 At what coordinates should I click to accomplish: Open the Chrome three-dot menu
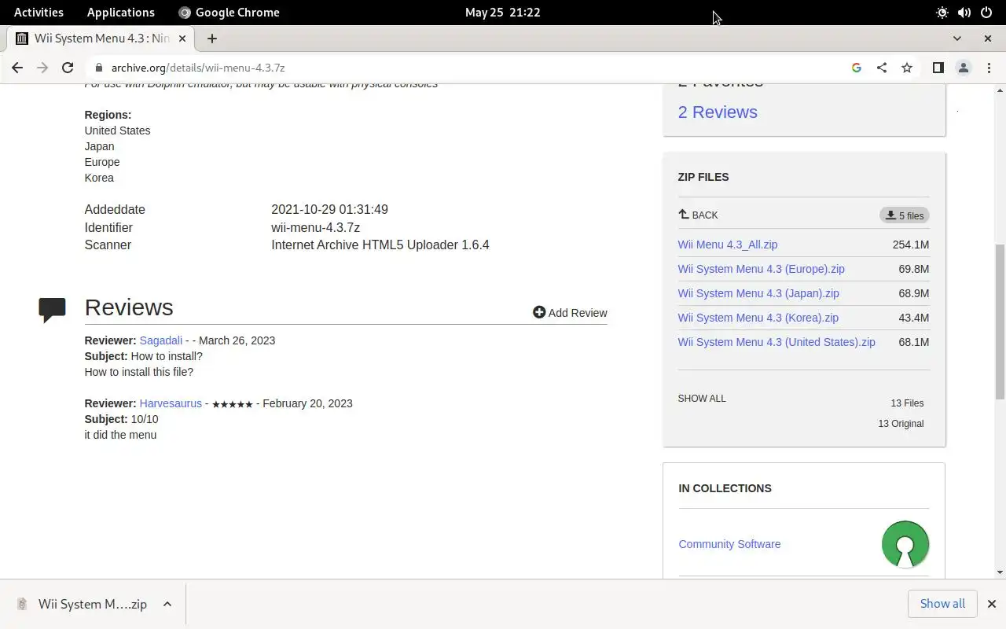(989, 68)
